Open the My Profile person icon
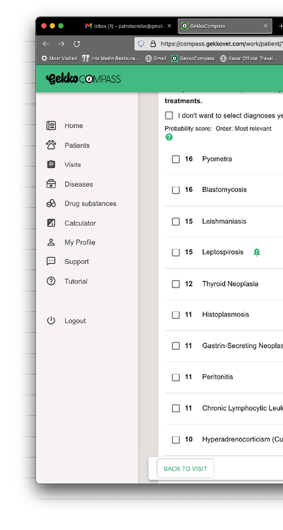 coord(51,243)
